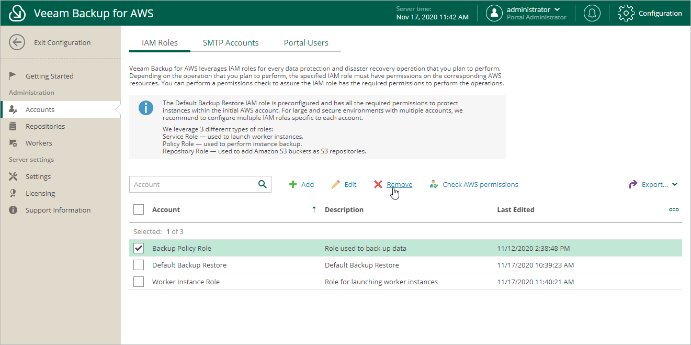Image resolution: width=691 pixels, height=345 pixels.
Task: Click date 11/12/2020 2:38:48 PM
Action: pos(534,248)
